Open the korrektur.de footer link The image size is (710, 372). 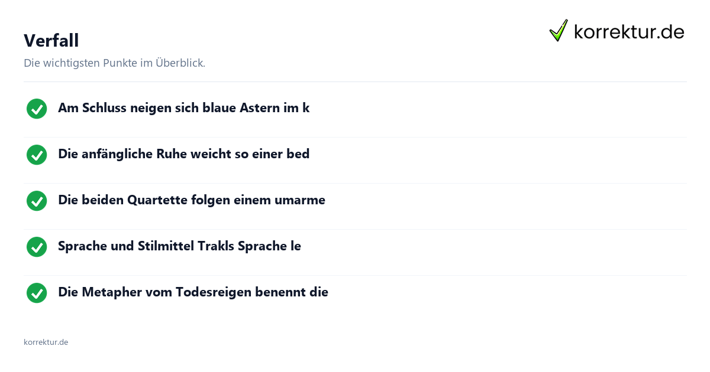pyautogui.click(x=46, y=342)
